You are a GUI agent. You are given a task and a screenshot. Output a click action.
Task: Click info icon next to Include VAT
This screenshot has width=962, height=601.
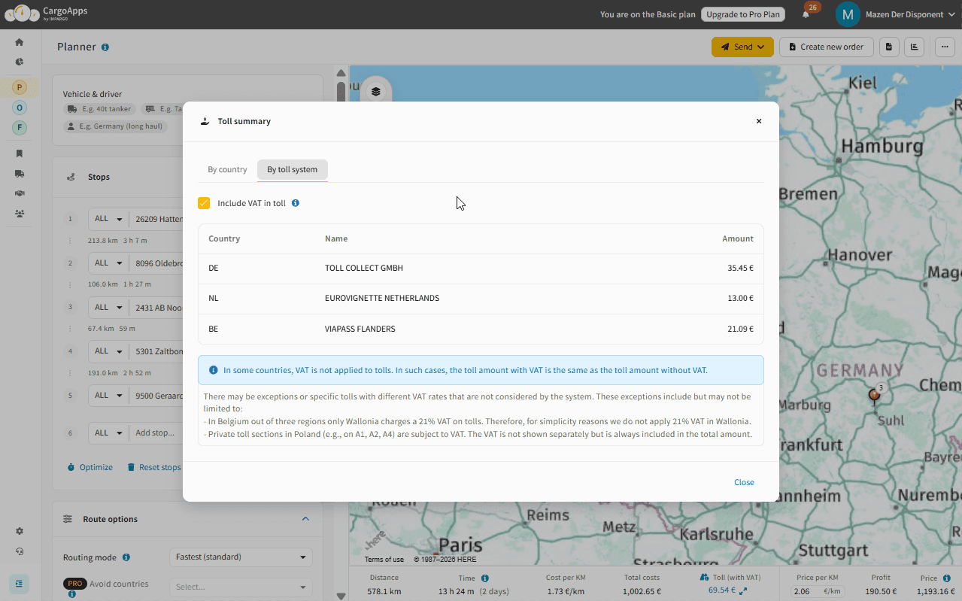(296, 203)
